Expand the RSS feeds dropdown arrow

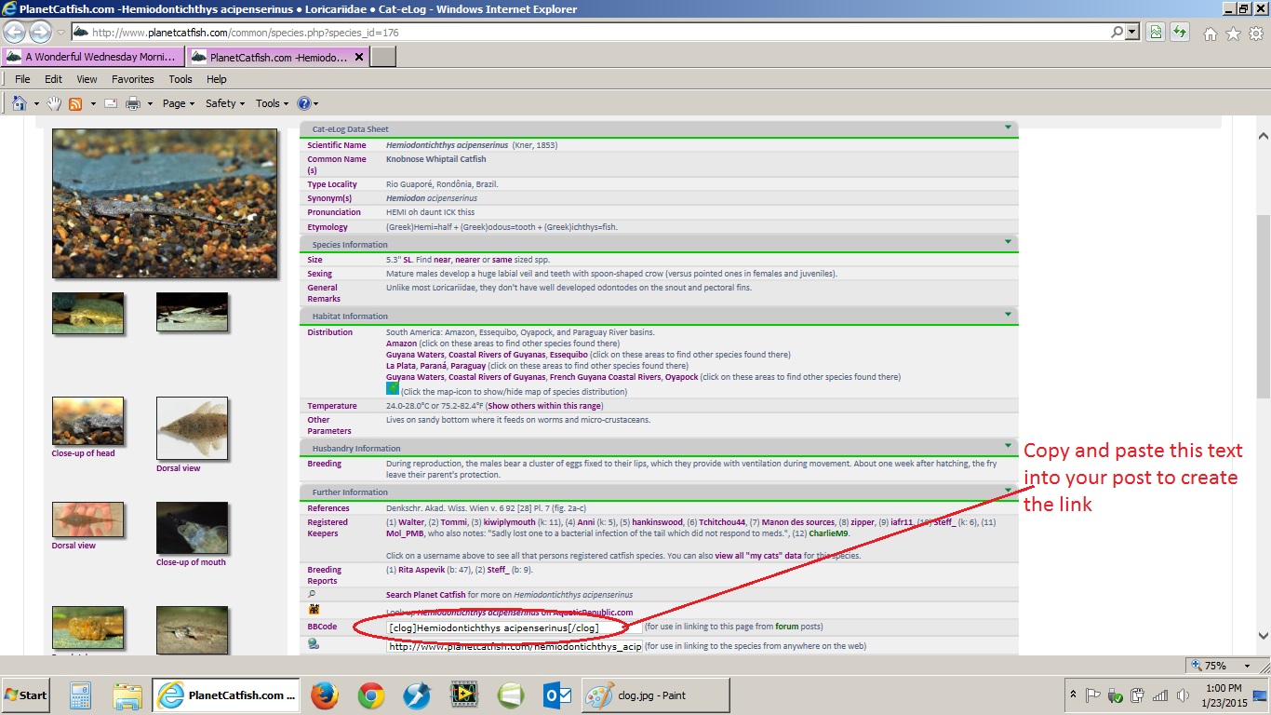(x=91, y=103)
